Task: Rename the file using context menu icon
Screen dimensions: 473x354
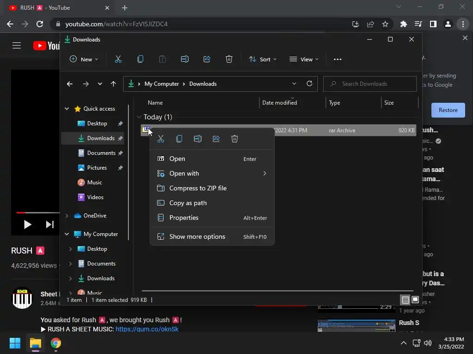Action: tap(198, 139)
